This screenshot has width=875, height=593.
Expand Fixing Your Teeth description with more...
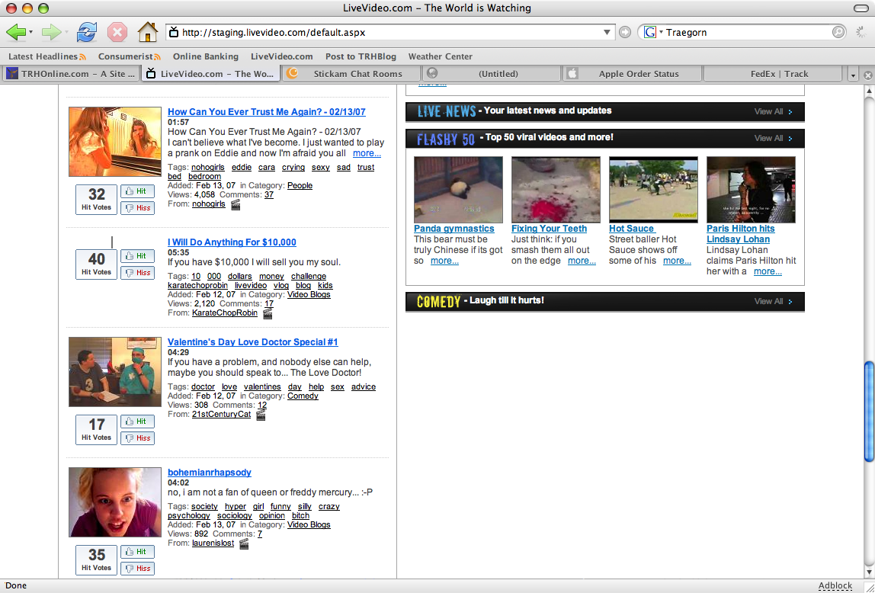[x=582, y=261]
